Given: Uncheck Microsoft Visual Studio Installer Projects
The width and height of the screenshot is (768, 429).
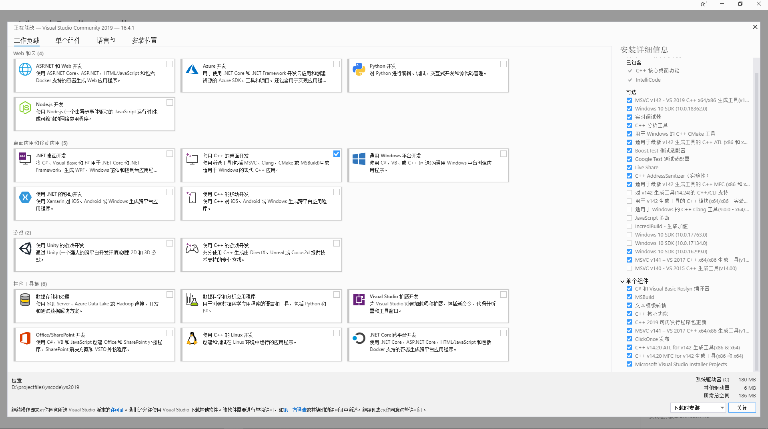Looking at the screenshot, I should [630, 364].
